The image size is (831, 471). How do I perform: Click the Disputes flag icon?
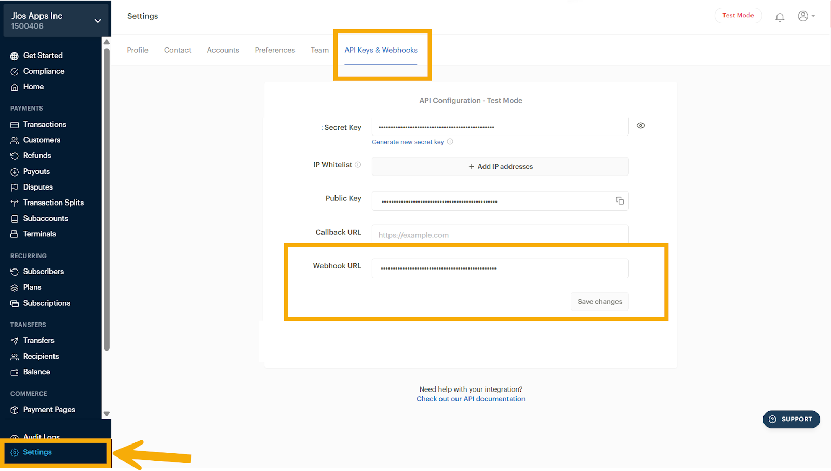click(15, 187)
